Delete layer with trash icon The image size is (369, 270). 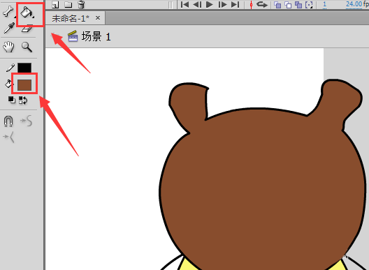click(x=81, y=4)
